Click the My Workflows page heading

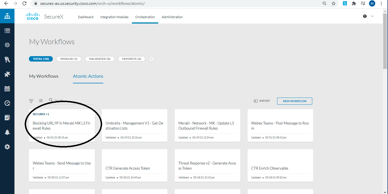pyautogui.click(x=52, y=42)
